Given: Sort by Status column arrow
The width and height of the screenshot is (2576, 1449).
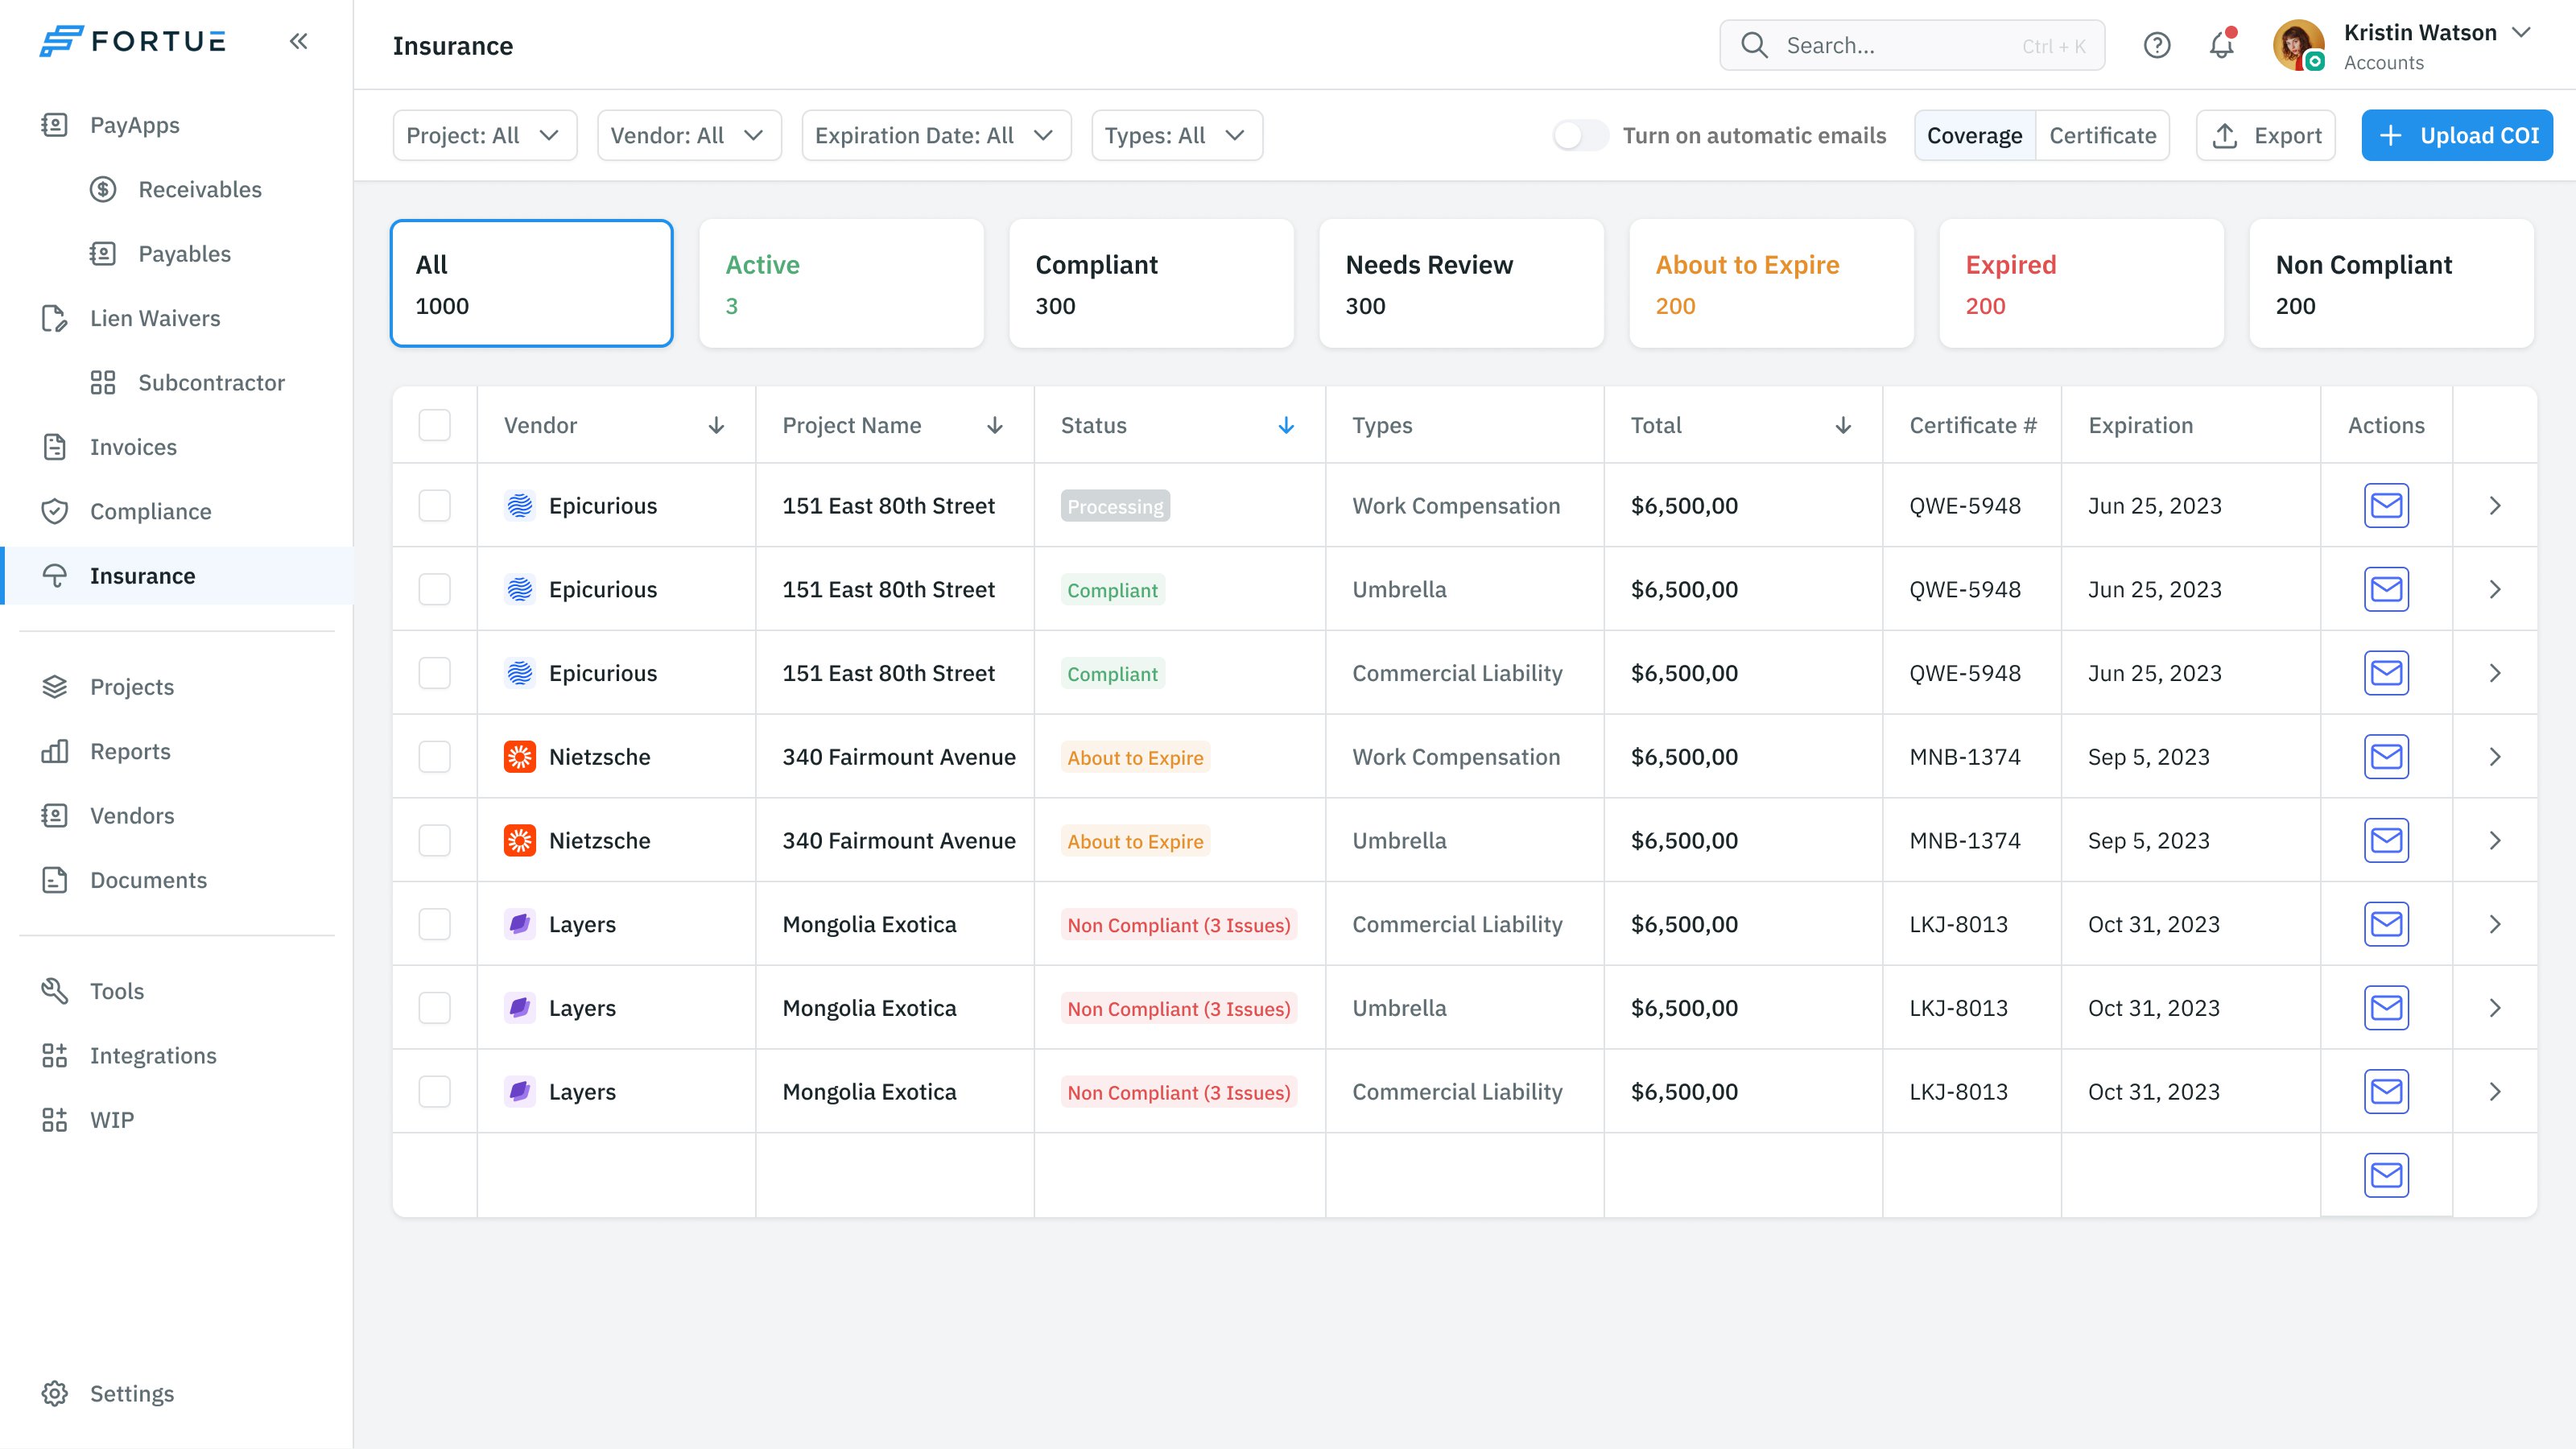Looking at the screenshot, I should coord(1286,425).
